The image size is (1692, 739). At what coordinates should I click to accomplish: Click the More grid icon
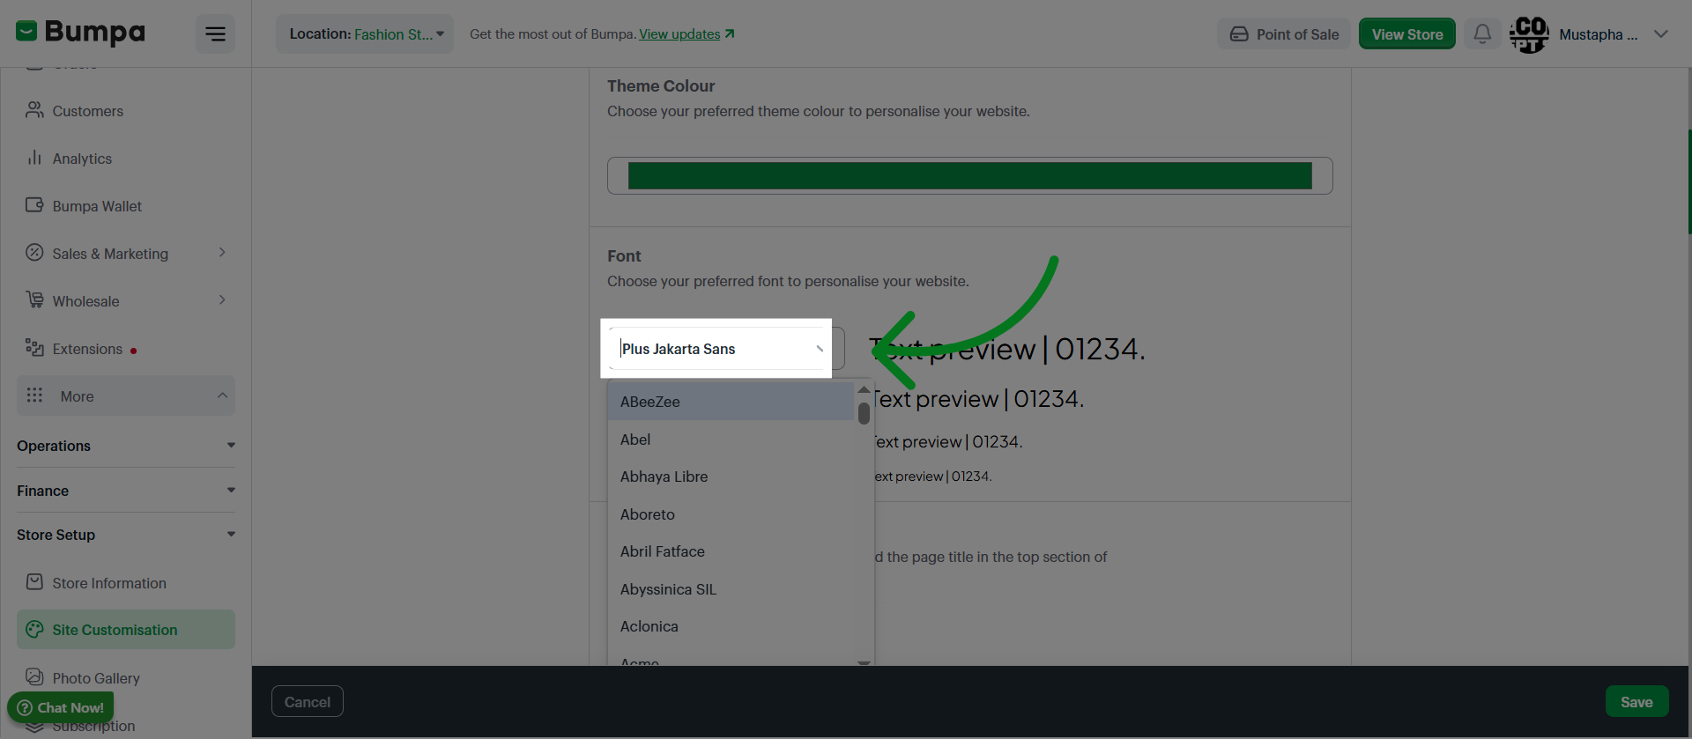(34, 395)
